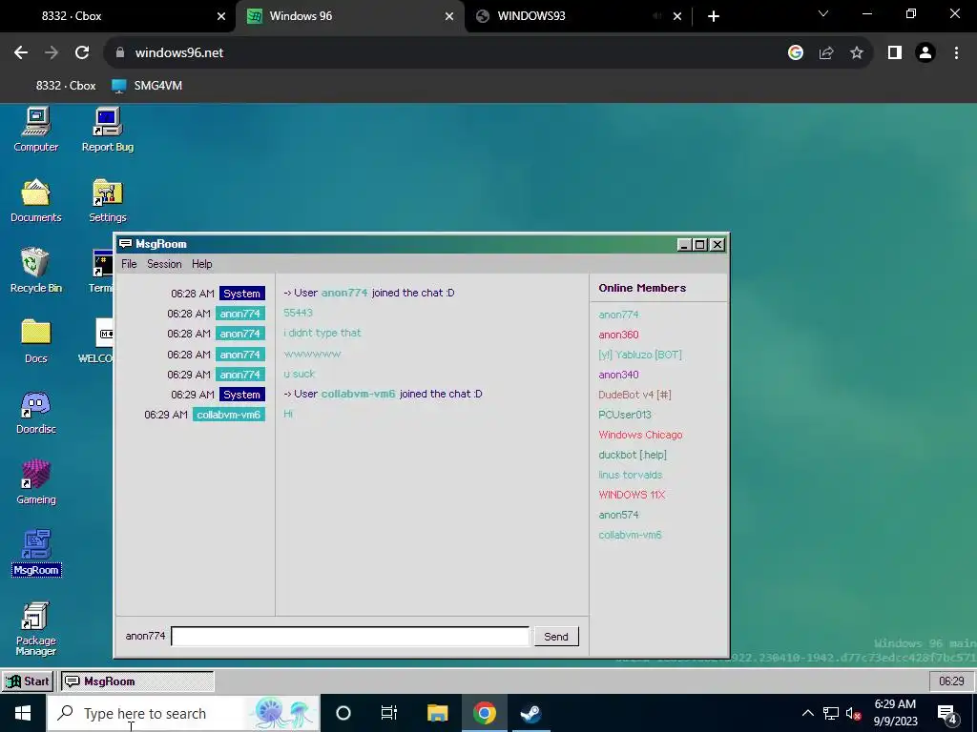
Task: Expand the tab search dropdown arrow
Action: pos(823,13)
